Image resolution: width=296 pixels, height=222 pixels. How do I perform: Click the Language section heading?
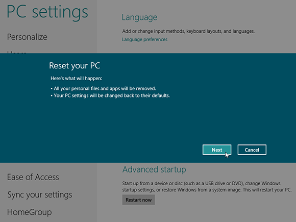click(139, 17)
